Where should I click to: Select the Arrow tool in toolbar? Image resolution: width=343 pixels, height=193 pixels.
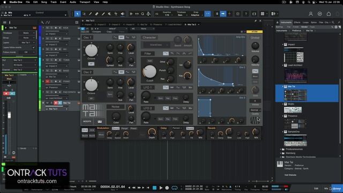(x=77, y=14)
